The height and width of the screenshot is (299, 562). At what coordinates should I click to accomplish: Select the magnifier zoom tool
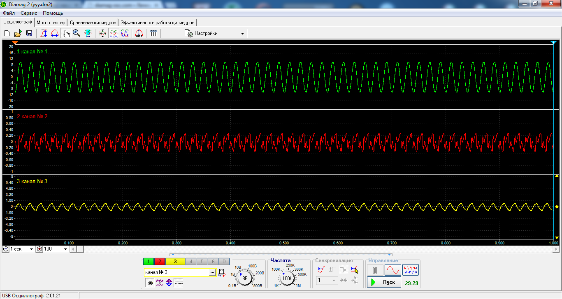coord(77,33)
